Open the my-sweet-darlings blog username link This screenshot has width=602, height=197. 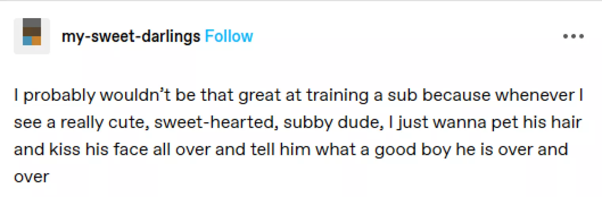click(131, 36)
